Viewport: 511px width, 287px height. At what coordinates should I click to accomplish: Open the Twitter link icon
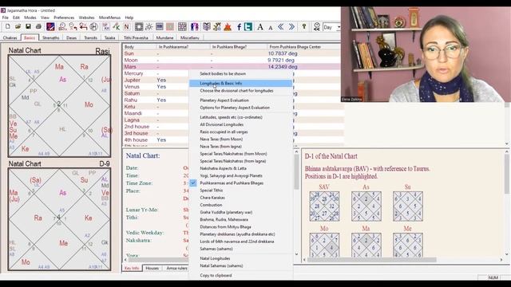[248, 26]
